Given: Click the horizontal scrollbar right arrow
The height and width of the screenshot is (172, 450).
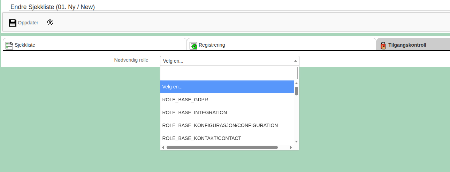Looking at the screenshot, I should pos(291,148).
